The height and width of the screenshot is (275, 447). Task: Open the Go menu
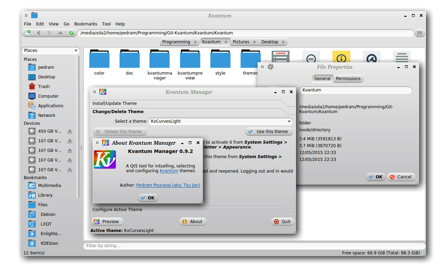click(66, 24)
